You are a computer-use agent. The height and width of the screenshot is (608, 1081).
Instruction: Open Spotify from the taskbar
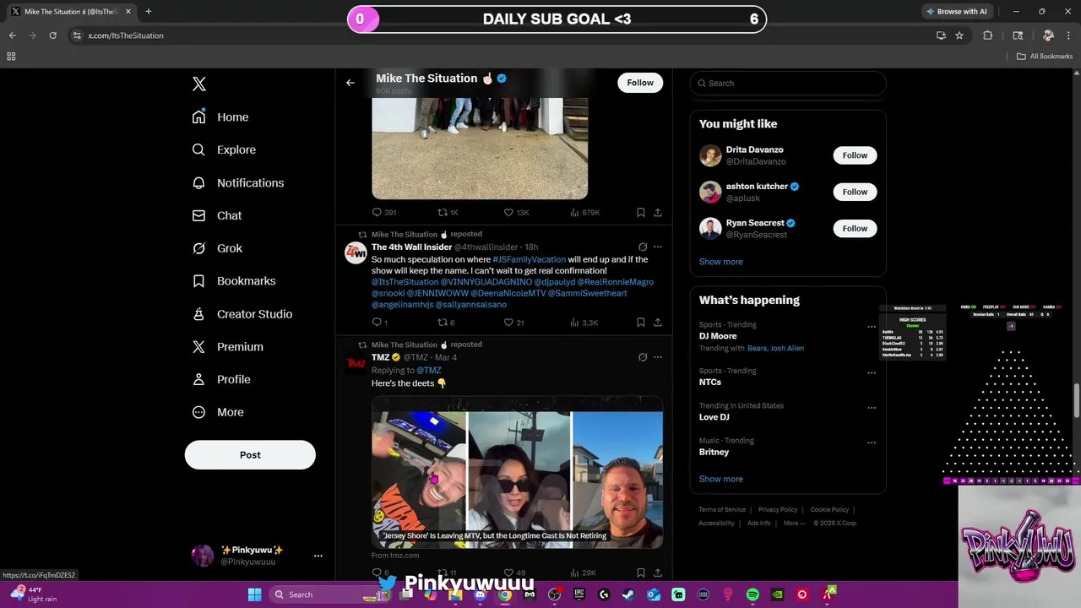752,594
